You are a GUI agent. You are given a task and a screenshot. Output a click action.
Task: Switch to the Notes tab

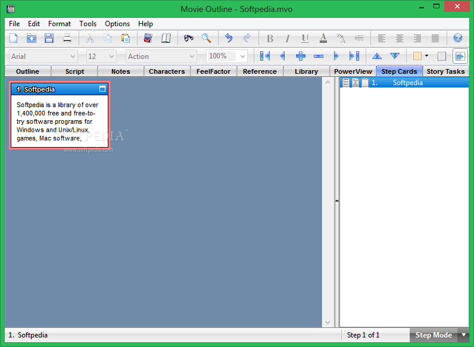(x=121, y=71)
